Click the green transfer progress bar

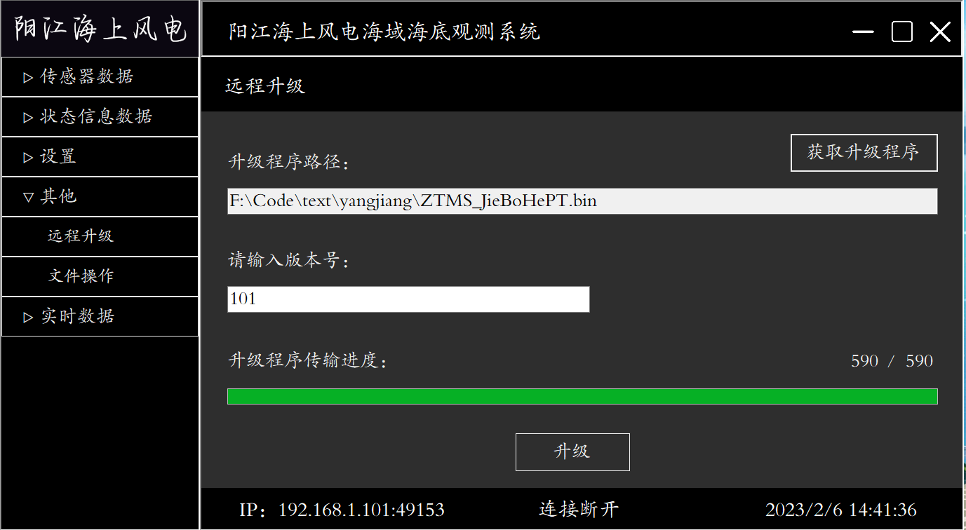point(582,396)
